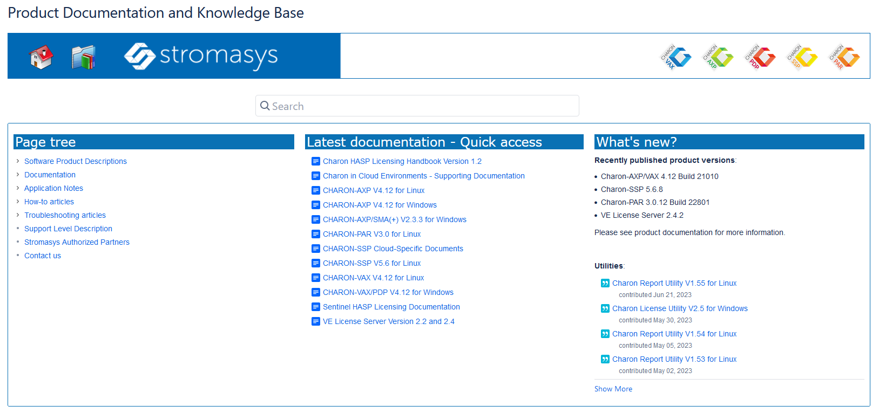Open the Charon PAR product icon
The image size is (879, 420).
click(x=844, y=57)
